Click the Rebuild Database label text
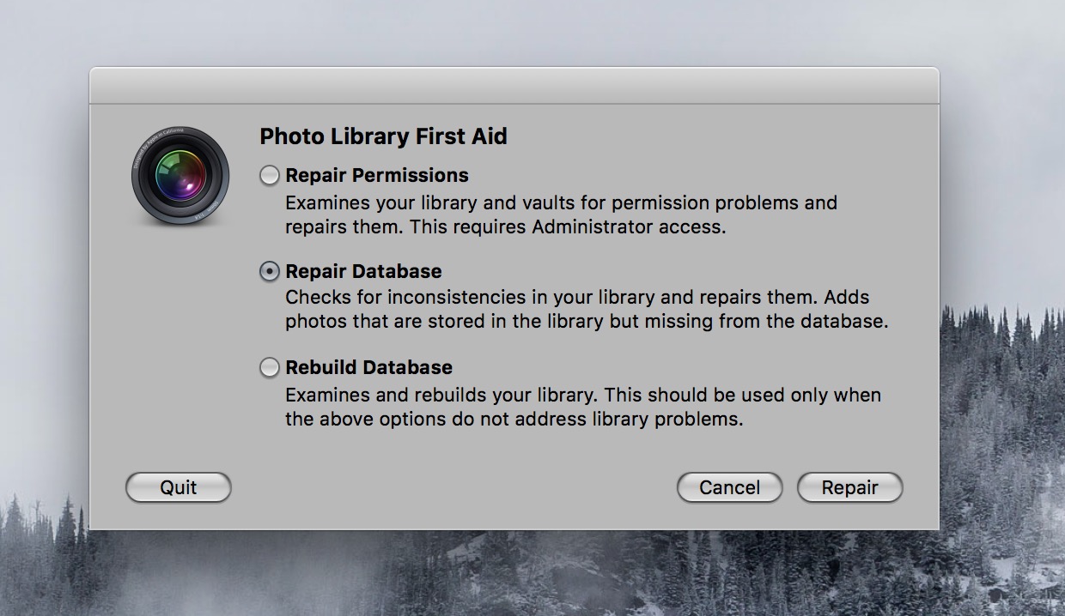 pyautogui.click(x=368, y=368)
